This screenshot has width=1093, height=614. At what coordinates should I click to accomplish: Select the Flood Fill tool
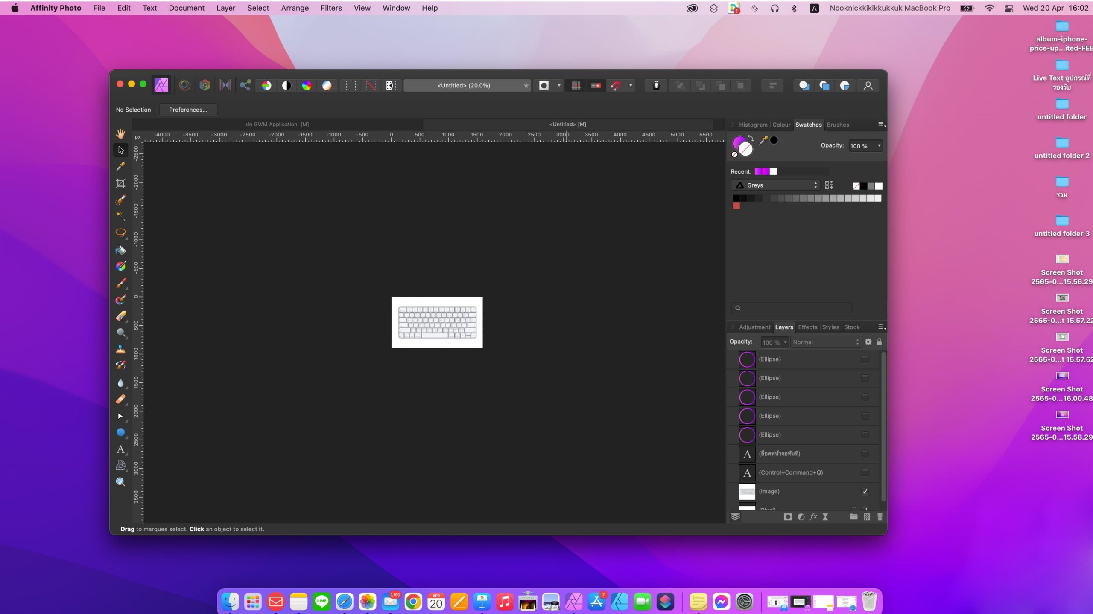click(120, 250)
